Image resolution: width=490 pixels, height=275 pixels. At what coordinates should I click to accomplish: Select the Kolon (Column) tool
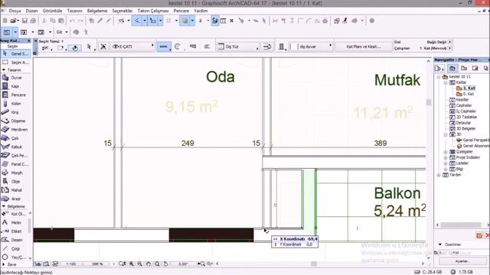[x=15, y=104]
